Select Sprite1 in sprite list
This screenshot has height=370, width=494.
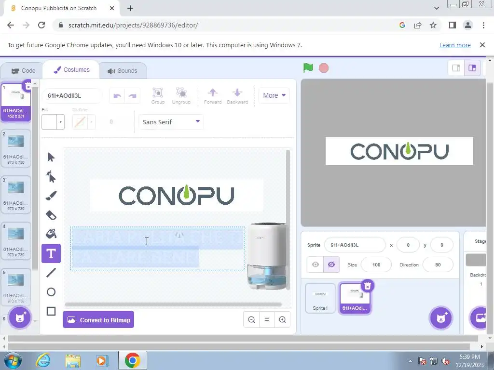point(320,298)
